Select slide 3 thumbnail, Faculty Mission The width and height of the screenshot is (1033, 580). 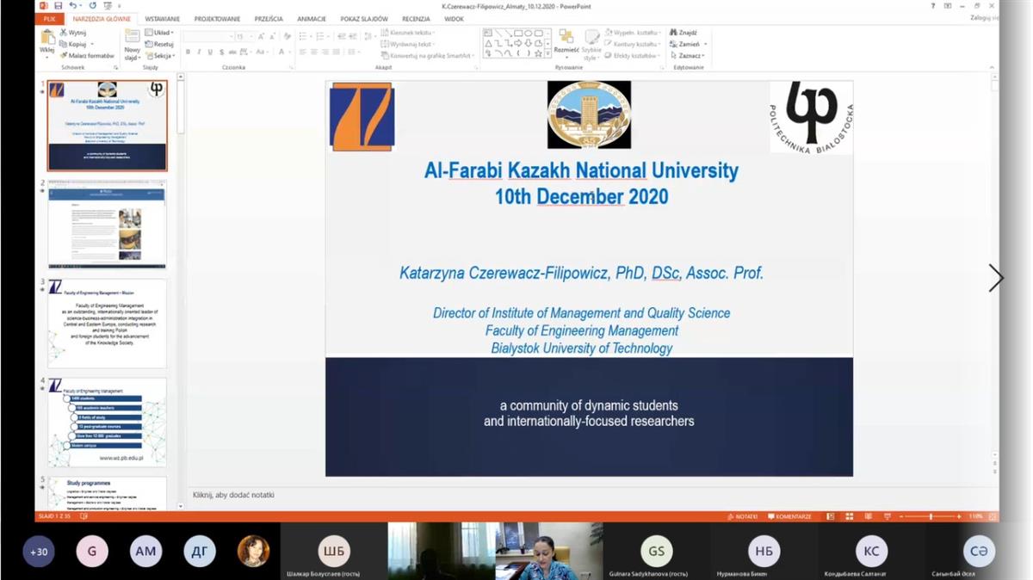tap(107, 323)
